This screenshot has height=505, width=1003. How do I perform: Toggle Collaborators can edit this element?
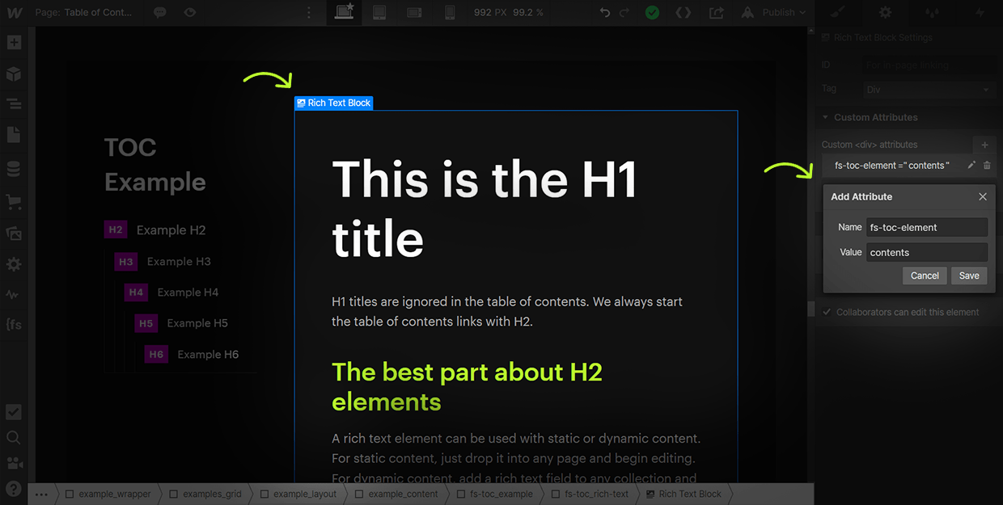pos(827,312)
